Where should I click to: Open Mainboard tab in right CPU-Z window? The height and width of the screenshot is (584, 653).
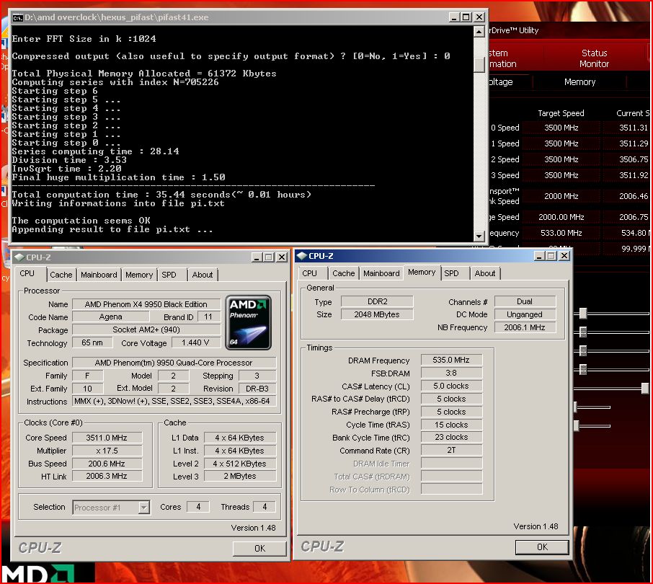[381, 273]
